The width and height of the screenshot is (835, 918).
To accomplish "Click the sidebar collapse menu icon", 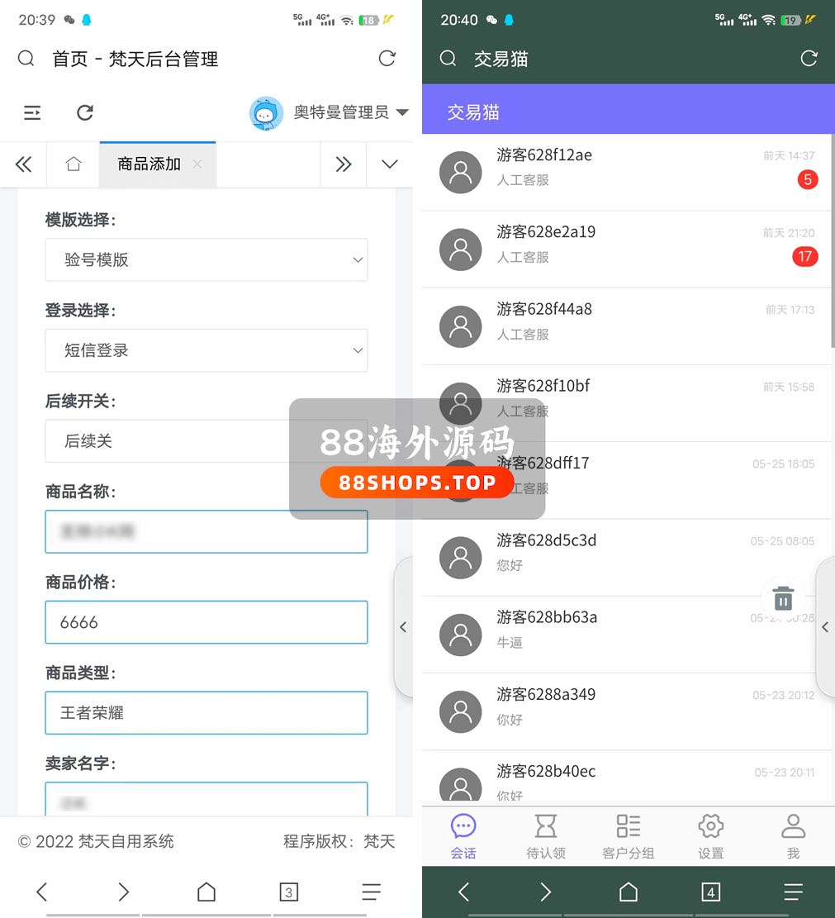I will (x=32, y=112).
